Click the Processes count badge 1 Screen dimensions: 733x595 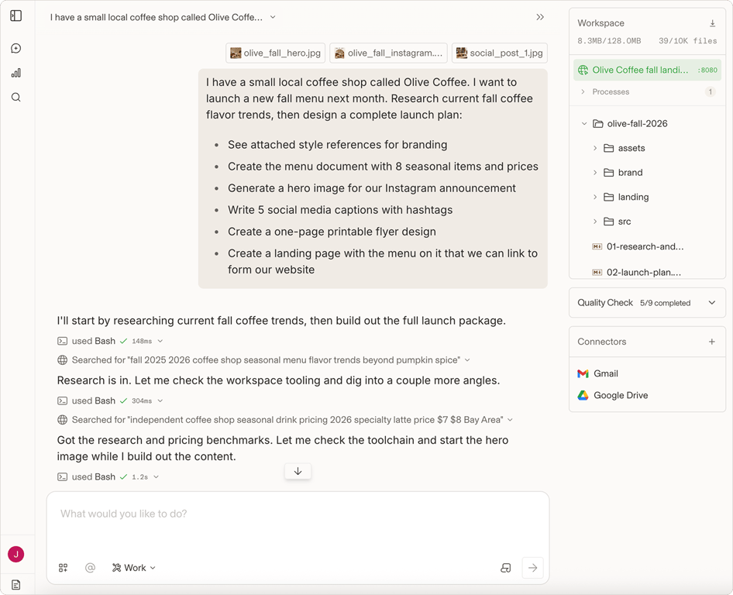click(710, 92)
